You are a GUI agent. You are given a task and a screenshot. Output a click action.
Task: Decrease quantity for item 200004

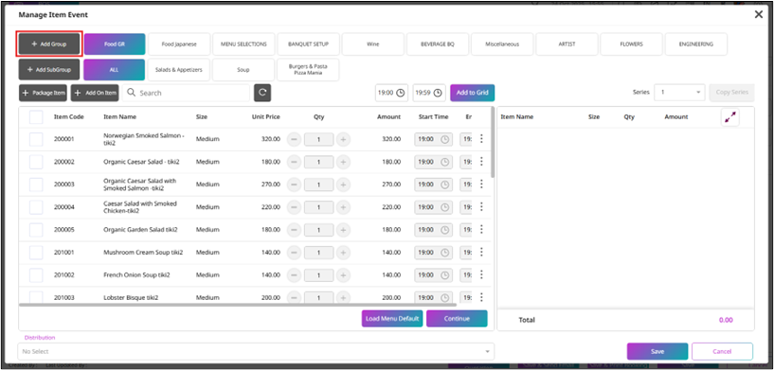tap(294, 207)
